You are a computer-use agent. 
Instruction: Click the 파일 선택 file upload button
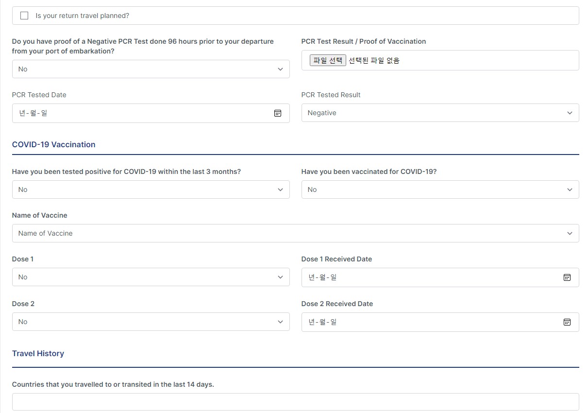click(328, 60)
